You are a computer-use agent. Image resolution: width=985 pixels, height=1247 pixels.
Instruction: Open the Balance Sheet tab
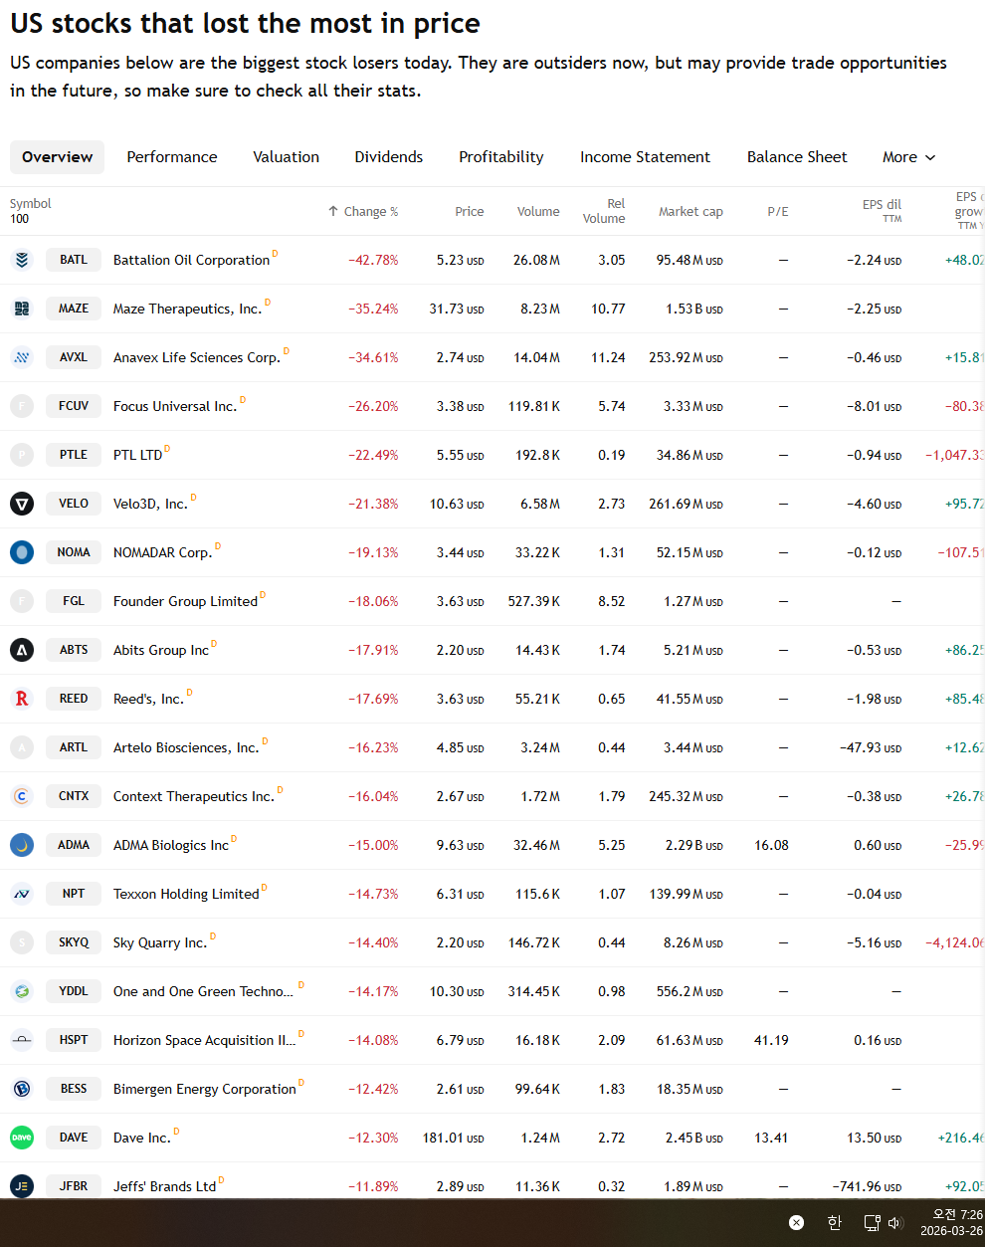pos(797,157)
